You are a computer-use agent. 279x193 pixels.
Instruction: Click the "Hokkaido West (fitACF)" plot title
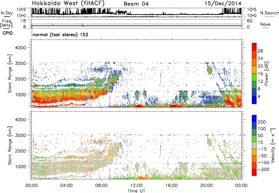pos(68,3)
